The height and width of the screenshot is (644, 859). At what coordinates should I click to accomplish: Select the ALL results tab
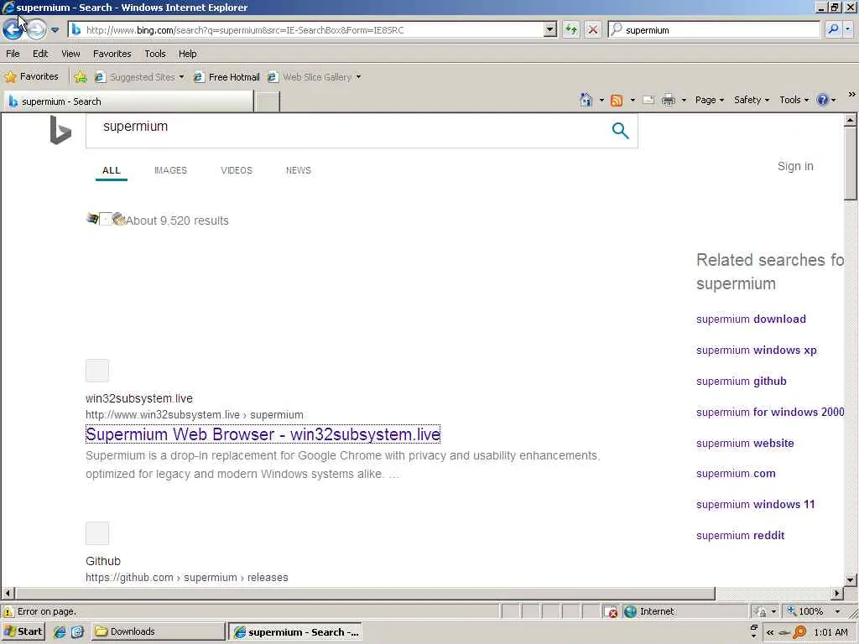point(112,170)
